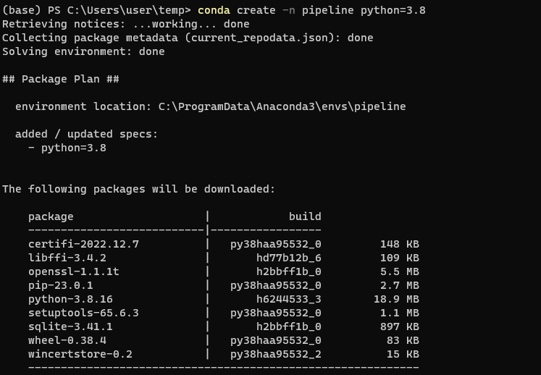This screenshot has height=375, width=541.
Task: Click the package column header
Action: pyautogui.click(x=51, y=216)
